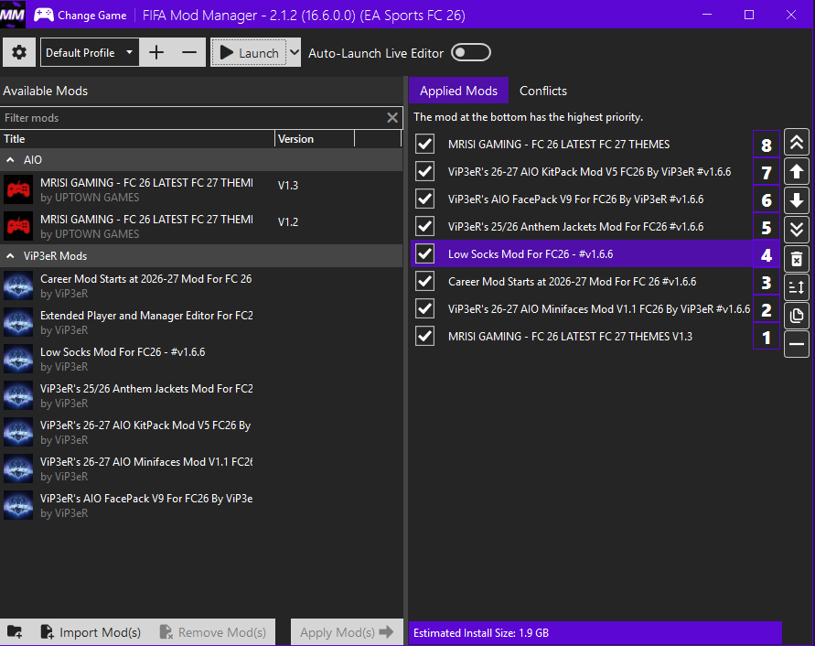Uncheck the AIO Minifaces Mod V1.1 applied mod
The image size is (815, 646).
coord(424,308)
